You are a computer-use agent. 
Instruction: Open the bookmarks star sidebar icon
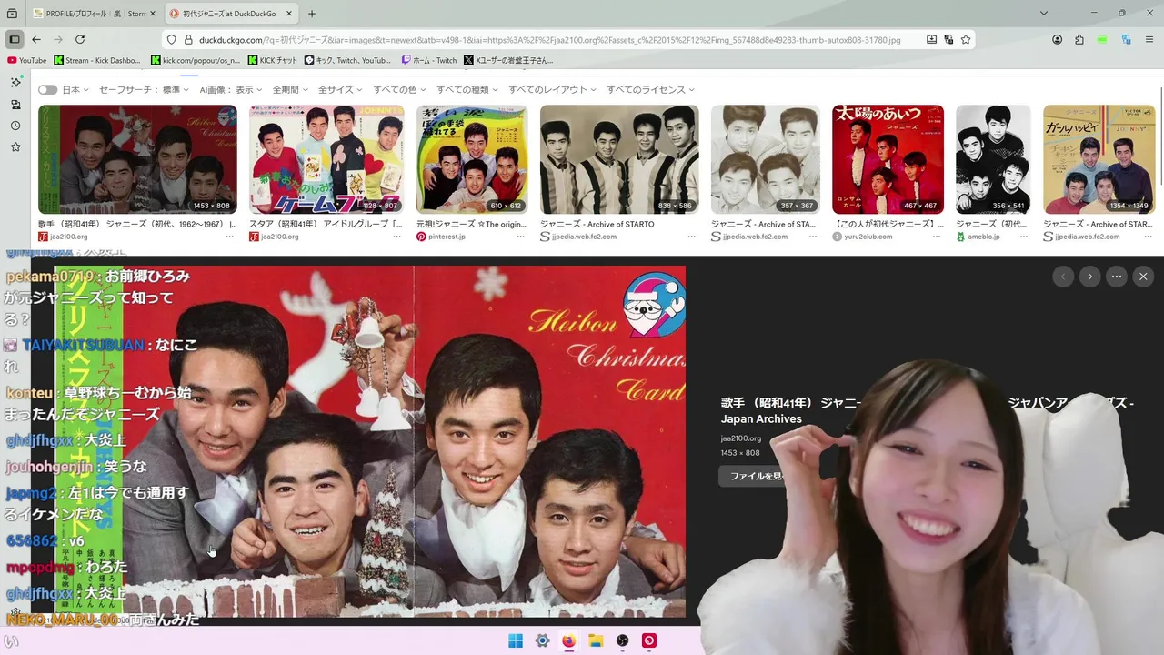[15, 146]
